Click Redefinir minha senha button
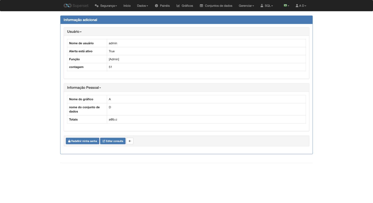The width and height of the screenshot is (373, 203). (83, 141)
